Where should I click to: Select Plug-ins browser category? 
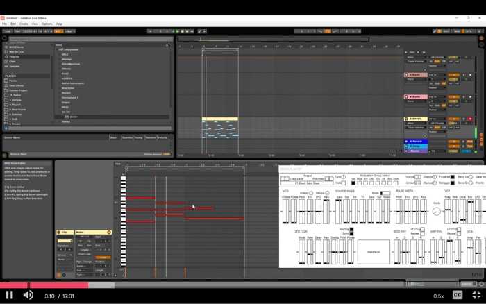tap(15, 57)
